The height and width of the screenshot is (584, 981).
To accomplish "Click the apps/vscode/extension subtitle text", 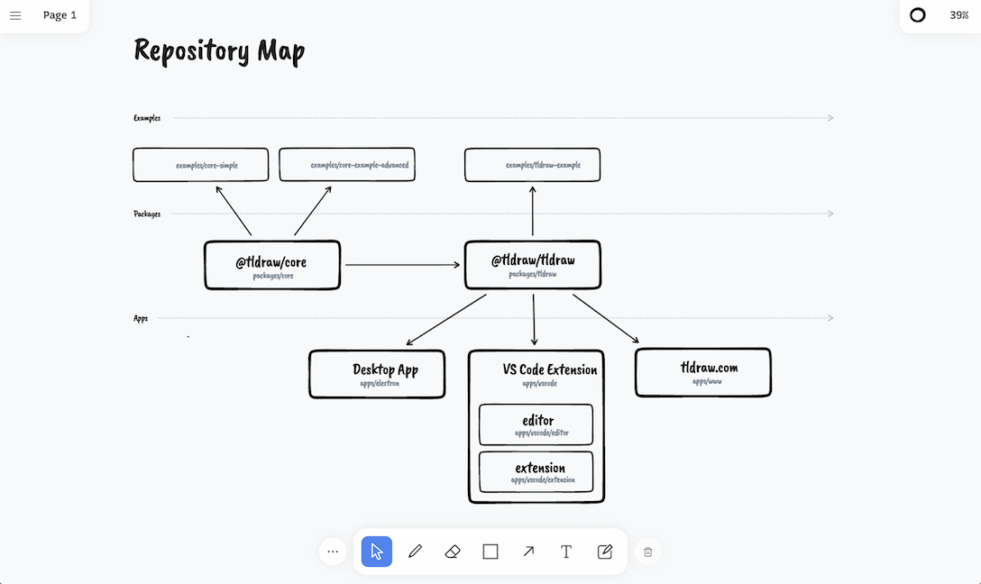I will click(x=543, y=480).
